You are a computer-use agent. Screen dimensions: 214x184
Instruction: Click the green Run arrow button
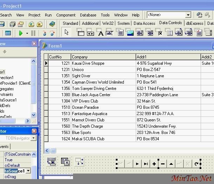click(21, 33)
